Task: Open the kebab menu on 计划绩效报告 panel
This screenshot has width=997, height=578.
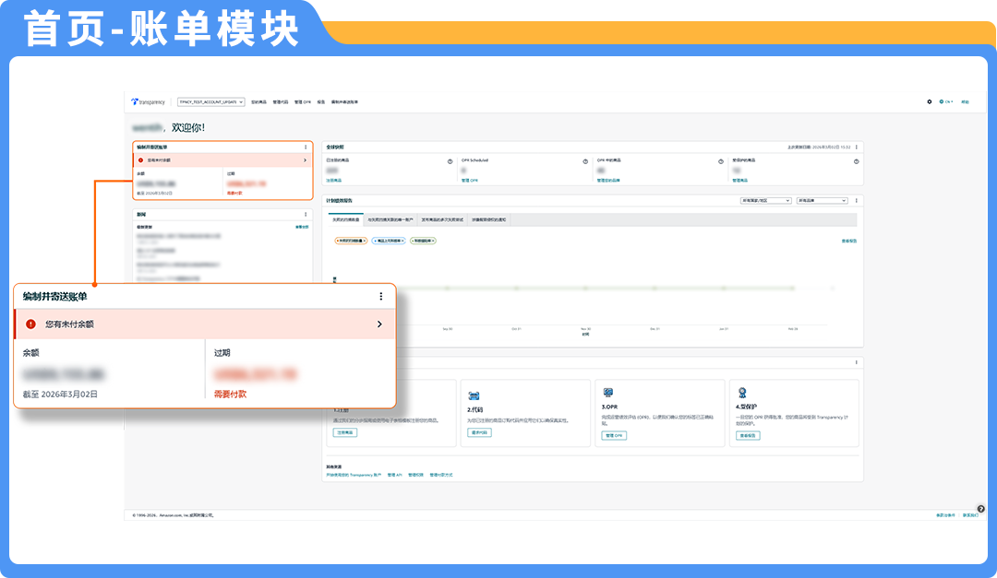Action: click(x=856, y=200)
